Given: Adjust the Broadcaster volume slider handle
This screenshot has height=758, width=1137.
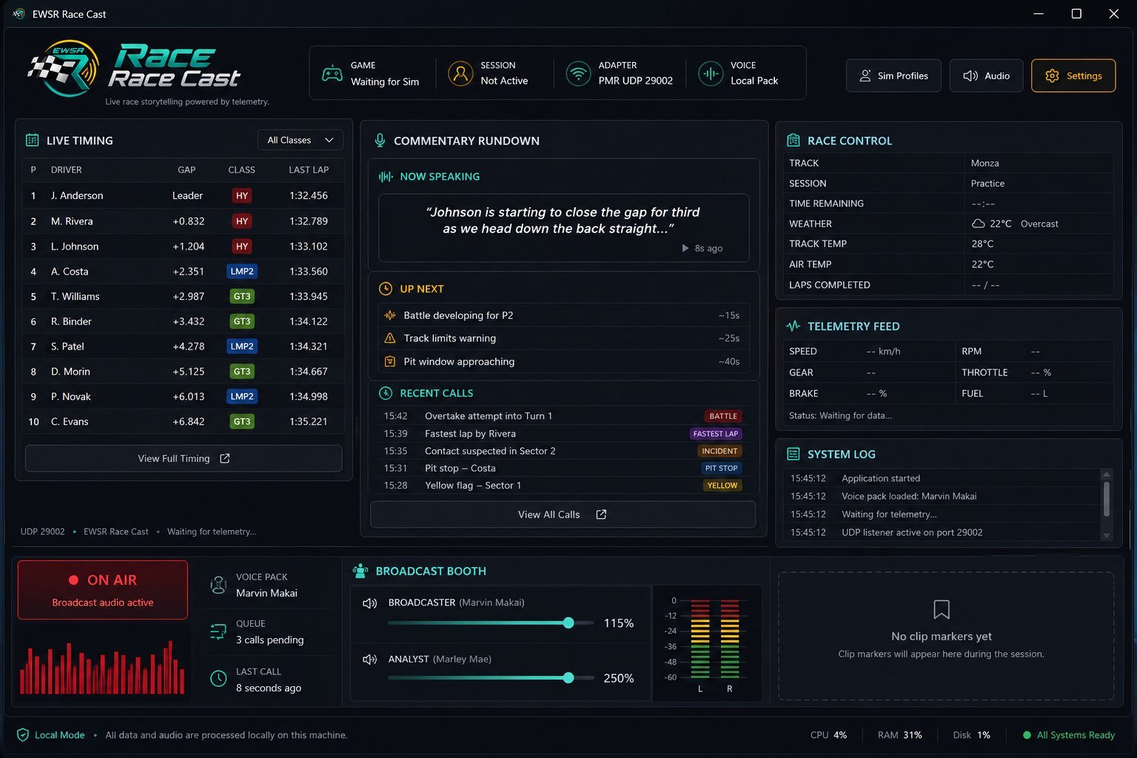Looking at the screenshot, I should pyautogui.click(x=568, y=623).
